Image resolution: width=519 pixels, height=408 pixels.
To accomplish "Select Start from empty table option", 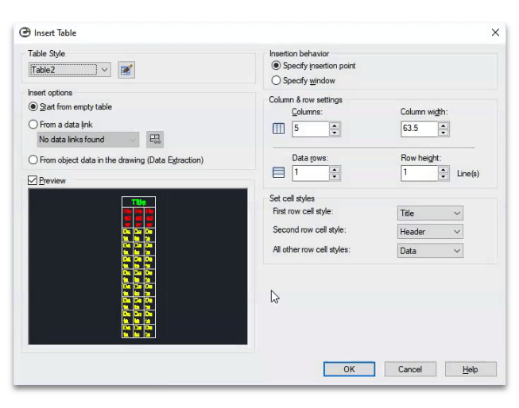I will [70, 107].
